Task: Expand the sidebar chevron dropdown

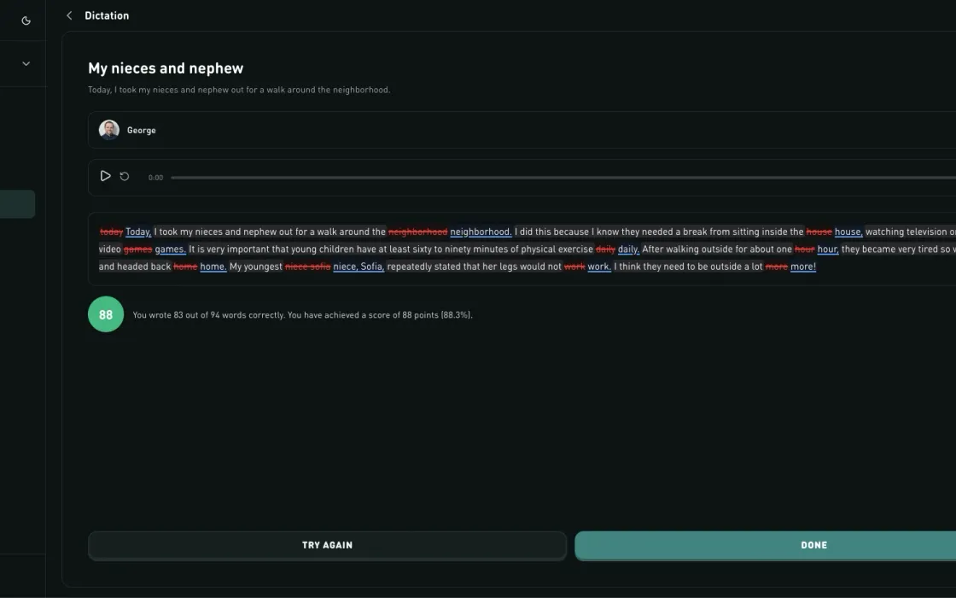Action: tap(26, 63)
